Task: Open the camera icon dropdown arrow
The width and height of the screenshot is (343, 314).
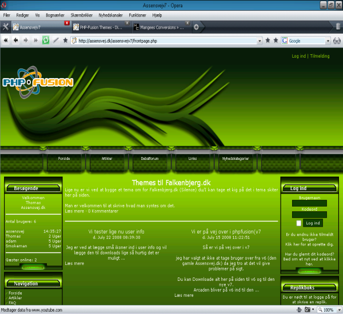Action: (313, 309)
